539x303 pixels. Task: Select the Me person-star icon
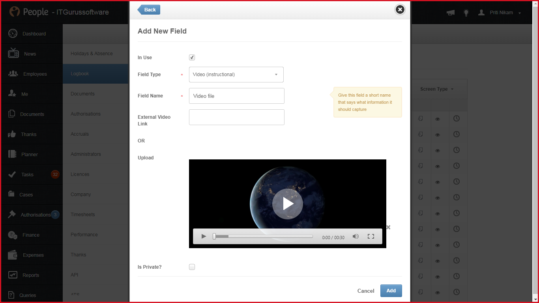pyautogui.click(x=12, y=94)
